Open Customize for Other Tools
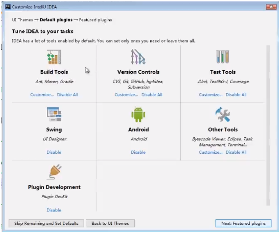 click(211, 152)
